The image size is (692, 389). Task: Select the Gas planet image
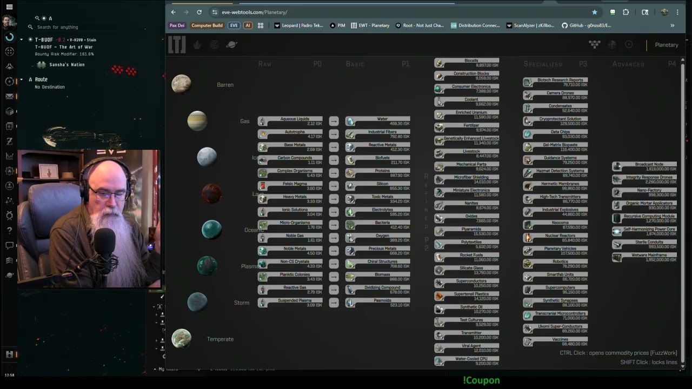click(197, 120)
